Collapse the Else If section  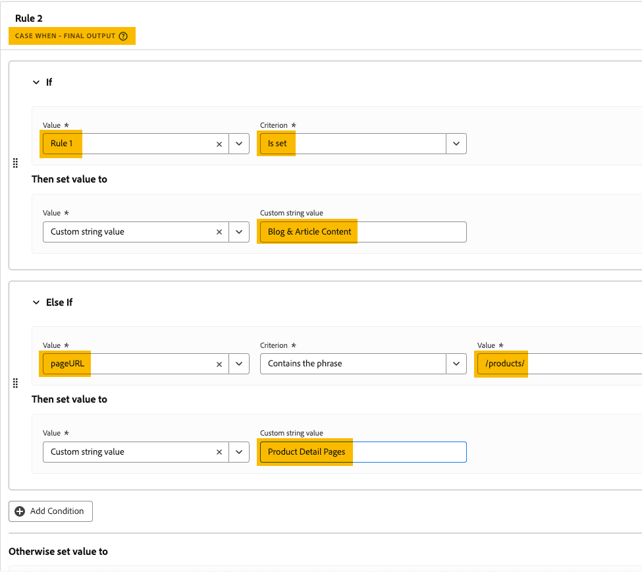(36, 302)
